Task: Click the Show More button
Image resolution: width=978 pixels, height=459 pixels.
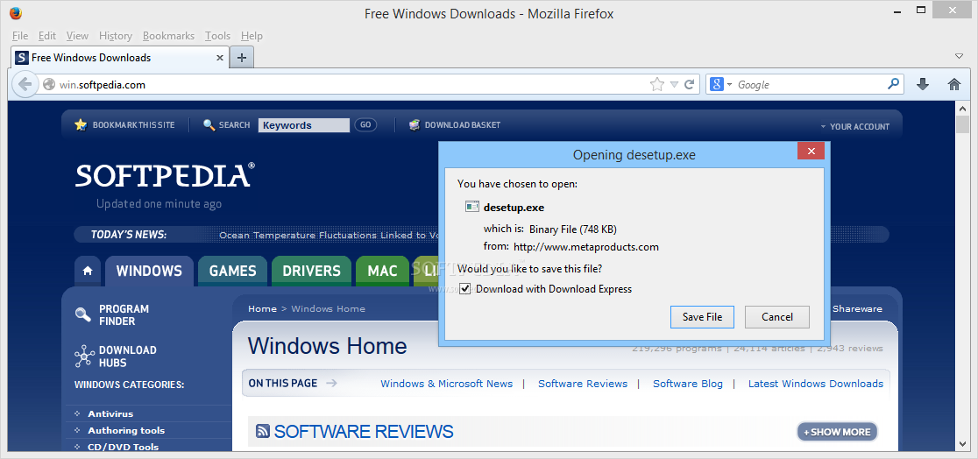Action: [x=837, y=432]
